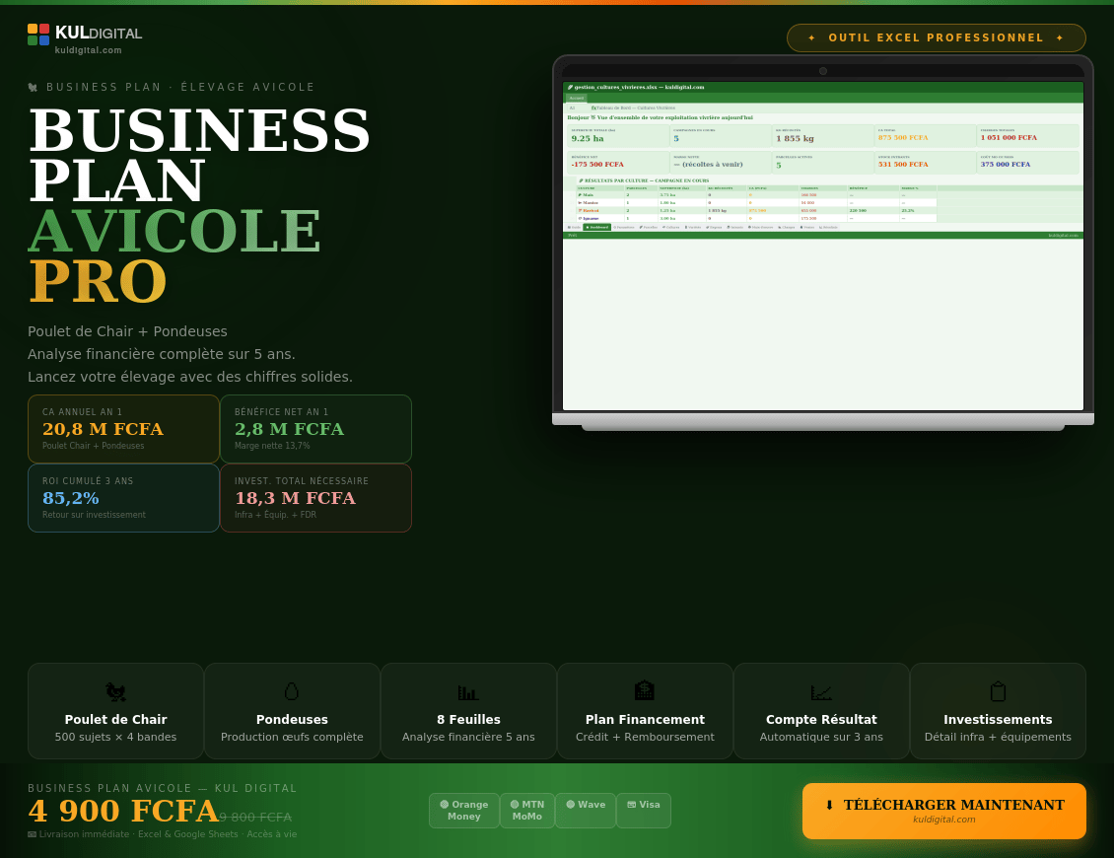Click the KUL Digital colored squares logo
This screenshot has width=1114, height=858.
click(x=38, y=35)
